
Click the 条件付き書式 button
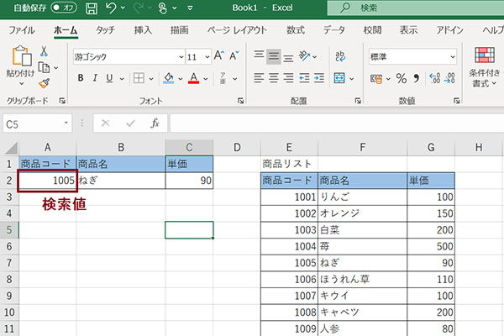tap(484, 67)
